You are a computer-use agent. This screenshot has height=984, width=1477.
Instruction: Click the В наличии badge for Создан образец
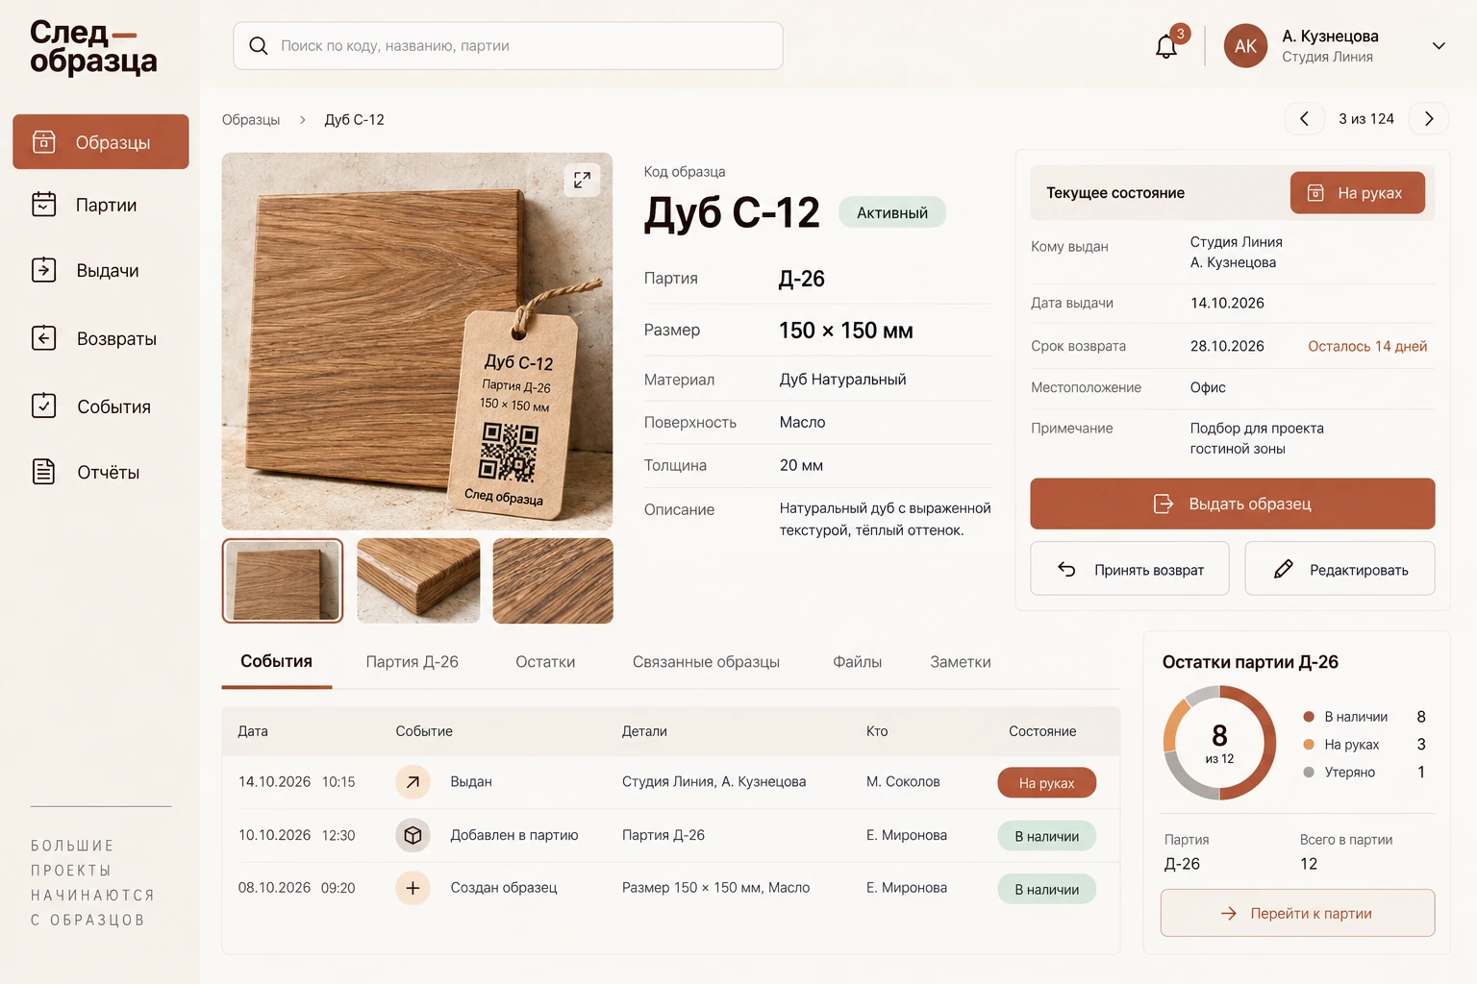tap(1047, 889)
